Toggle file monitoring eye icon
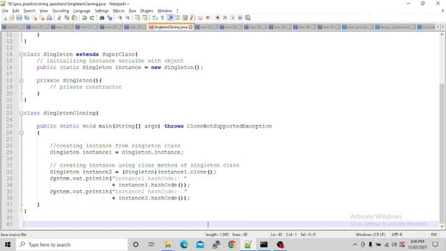The height and width of the screenshot is (251, 446). (x=208, y=17)
